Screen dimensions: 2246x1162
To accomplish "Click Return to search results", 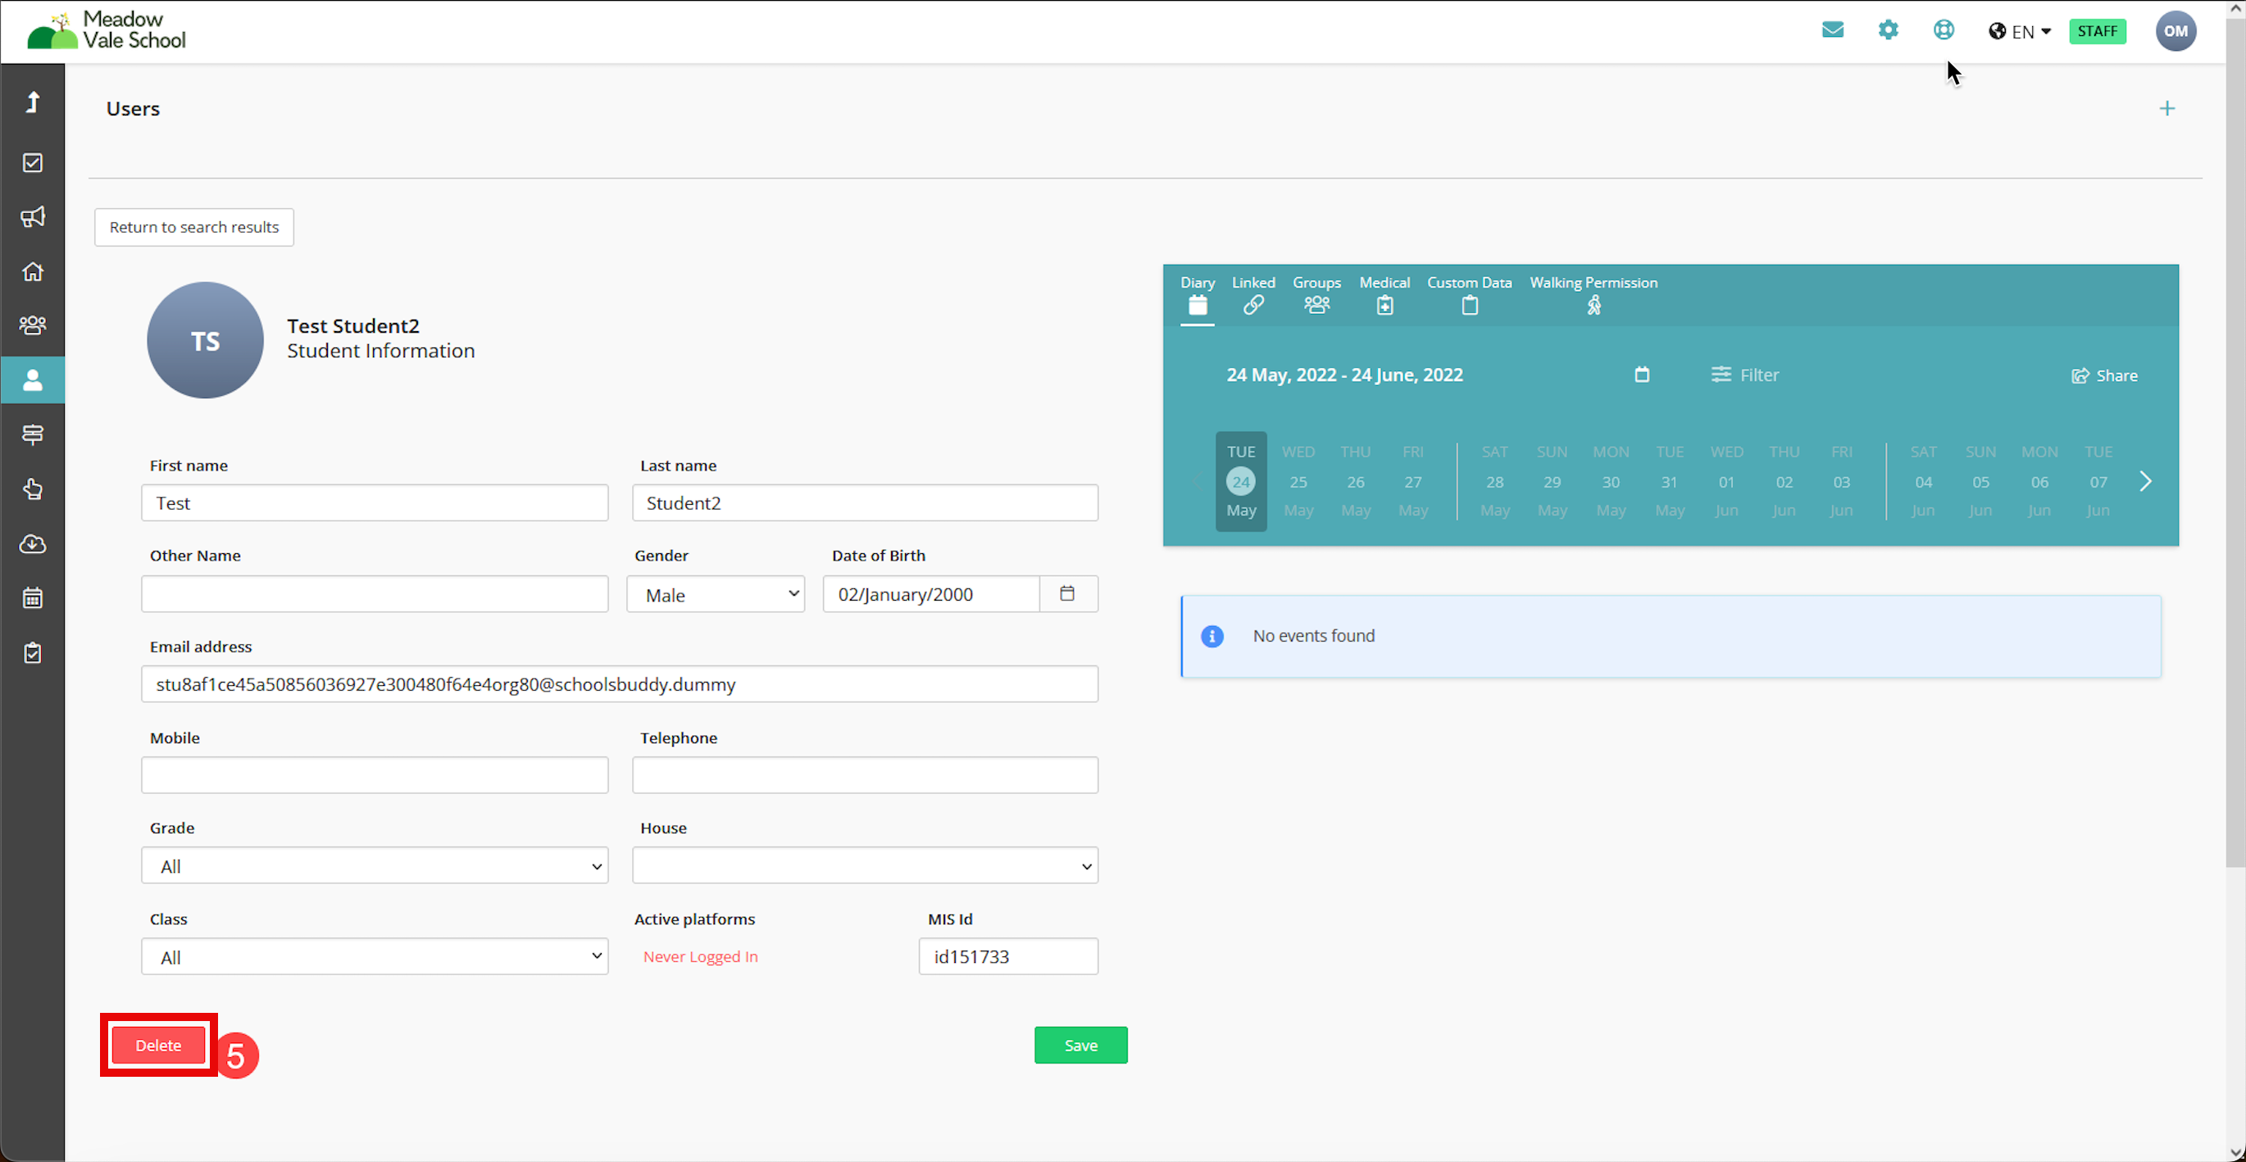I will click(193, 228).
